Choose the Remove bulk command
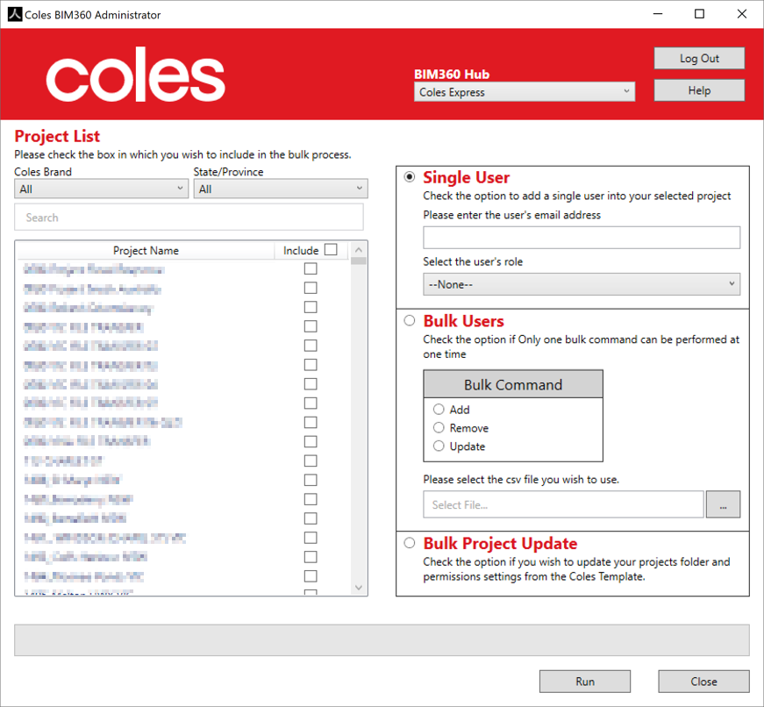Screen dimensions: 764x707 pos(439,427)
